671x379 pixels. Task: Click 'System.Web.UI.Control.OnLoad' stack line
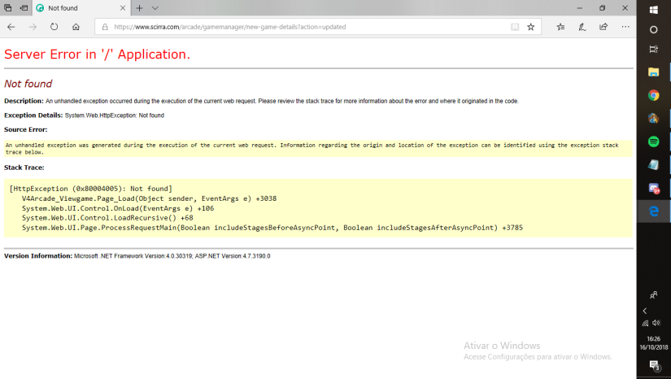(x=118, y=208)
